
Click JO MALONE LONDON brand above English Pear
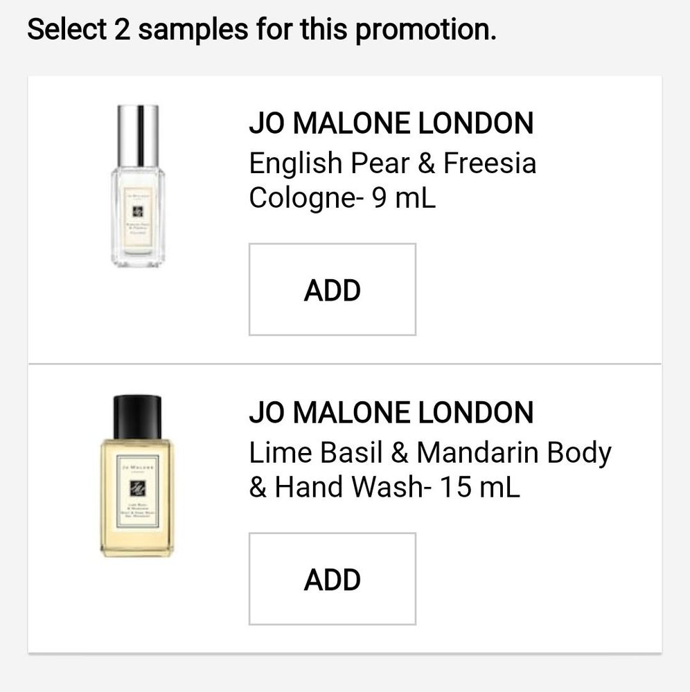pyautogui.click(x=391, y=124)
